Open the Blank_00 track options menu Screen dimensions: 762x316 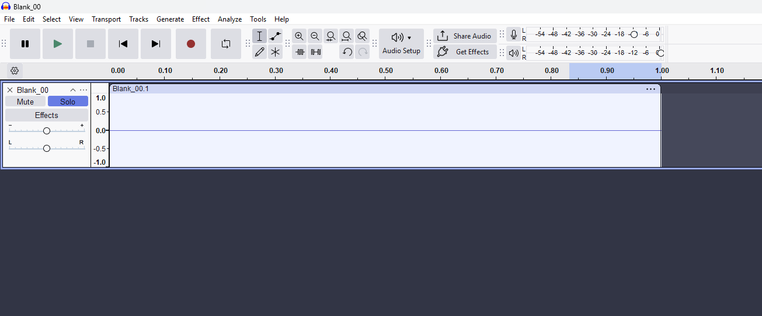[x=84, y=90]
